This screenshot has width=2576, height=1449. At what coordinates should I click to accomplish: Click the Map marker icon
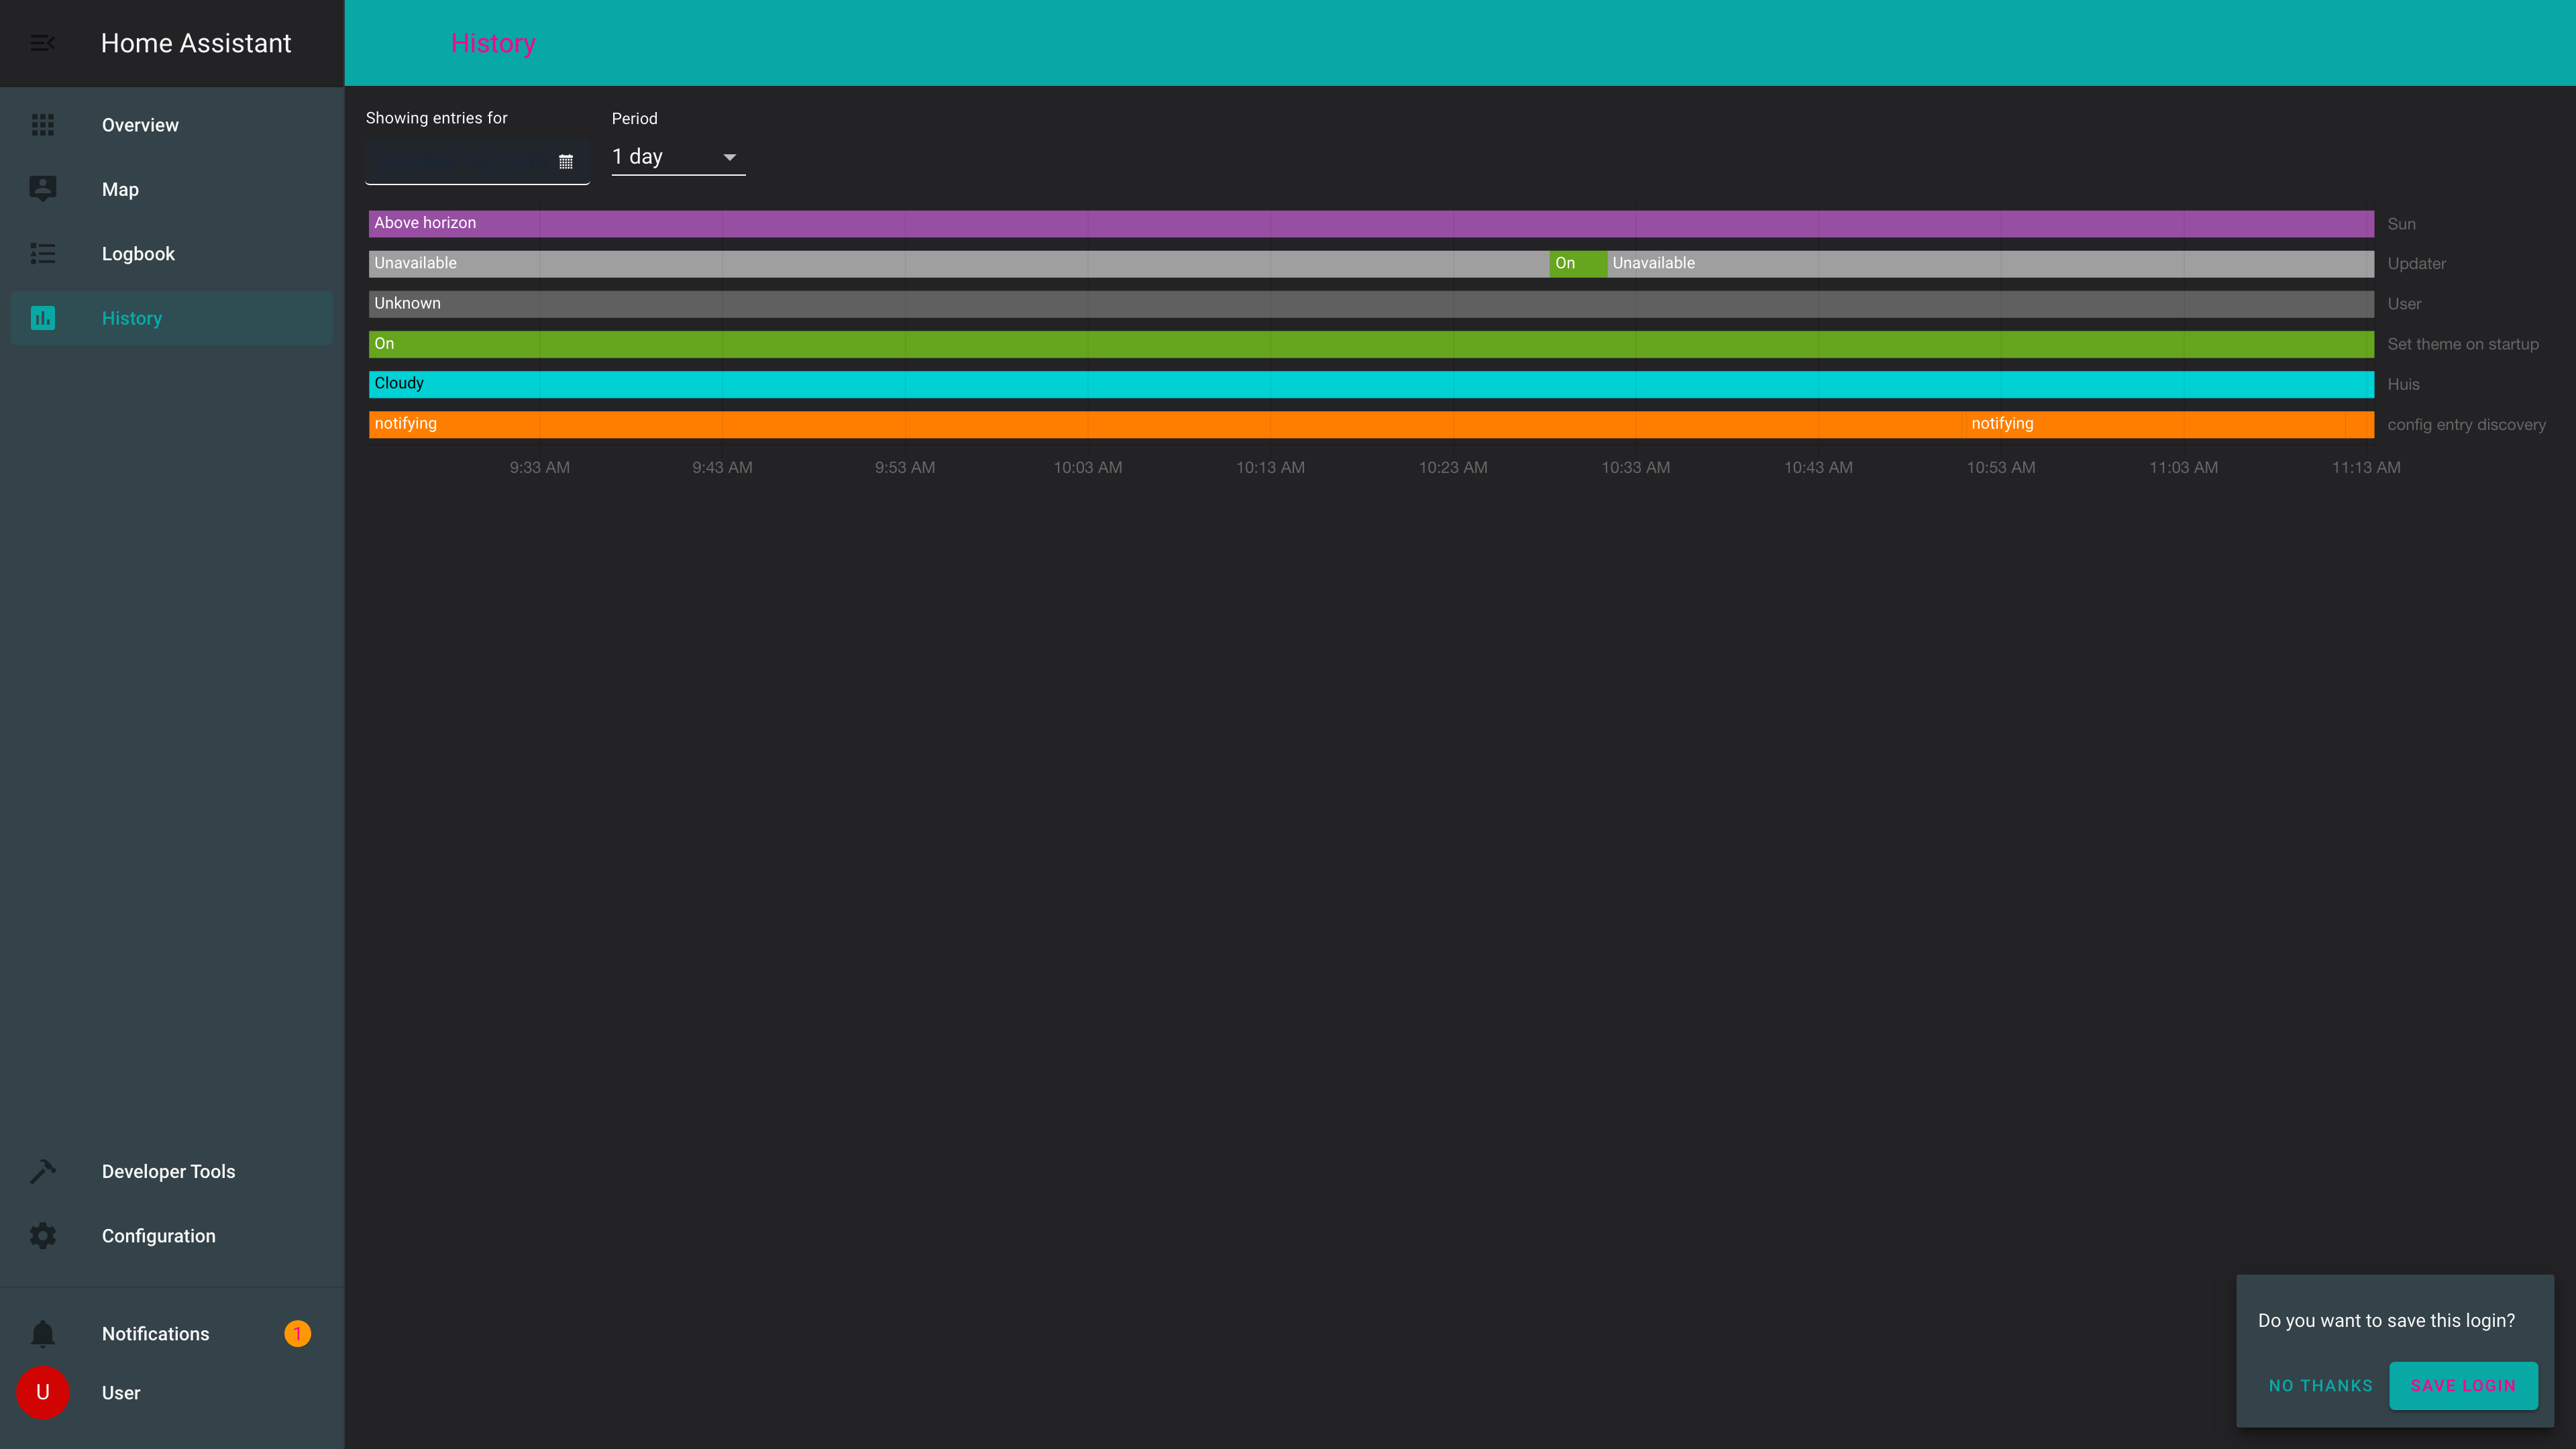(x=42, y=189)
